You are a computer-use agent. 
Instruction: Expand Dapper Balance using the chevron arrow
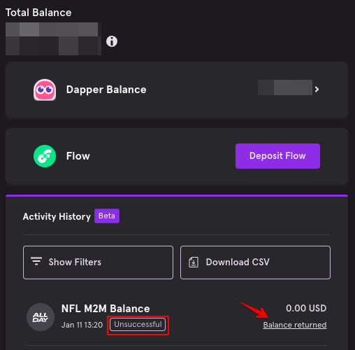pos(317,90)
